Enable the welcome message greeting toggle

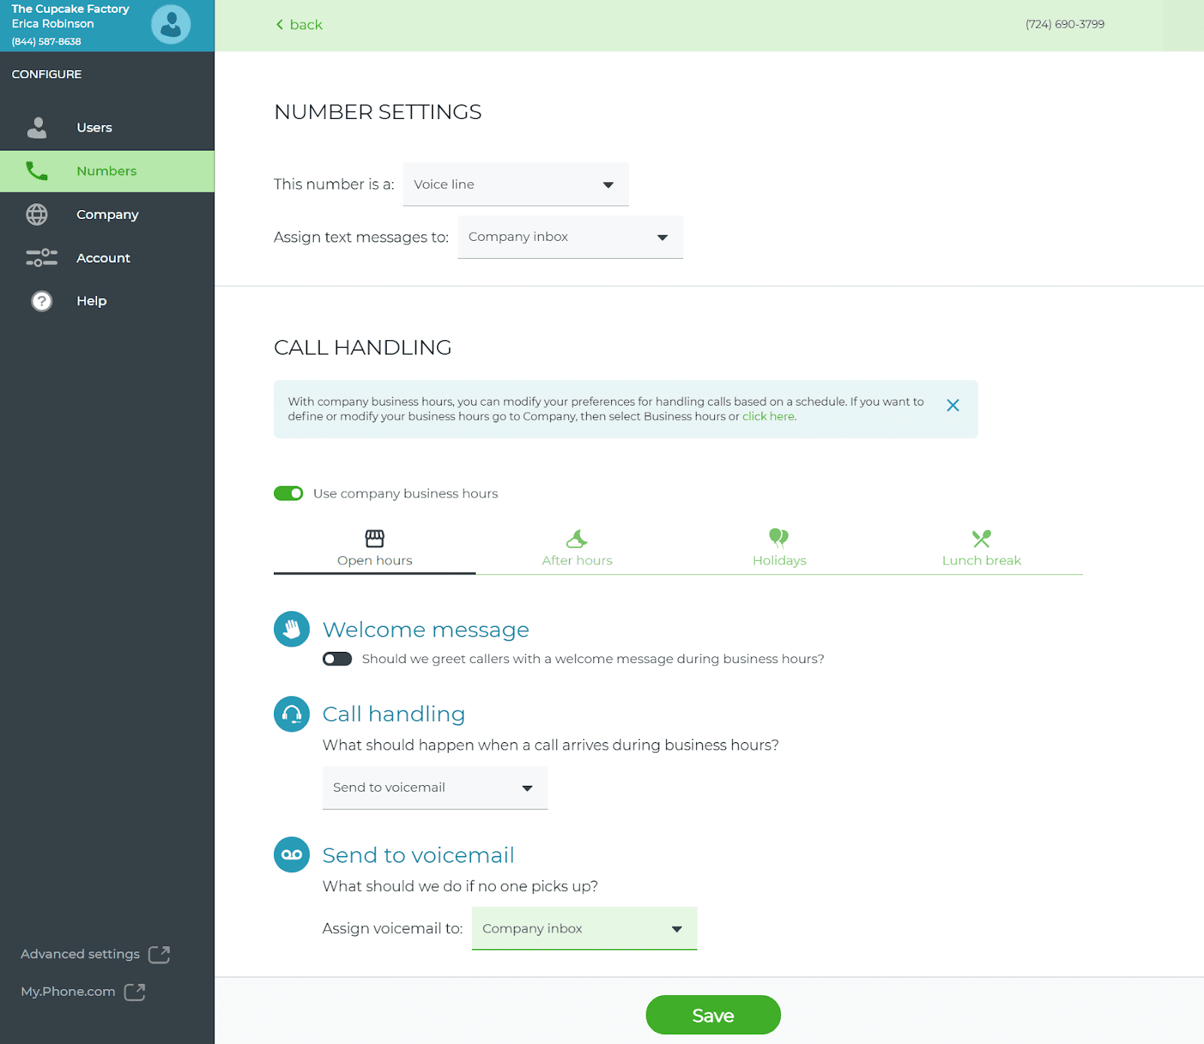click(x=337, y=659)
